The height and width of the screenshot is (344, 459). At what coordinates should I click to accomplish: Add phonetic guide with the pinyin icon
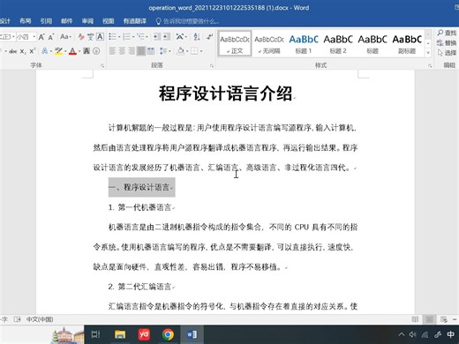point(91,37)
